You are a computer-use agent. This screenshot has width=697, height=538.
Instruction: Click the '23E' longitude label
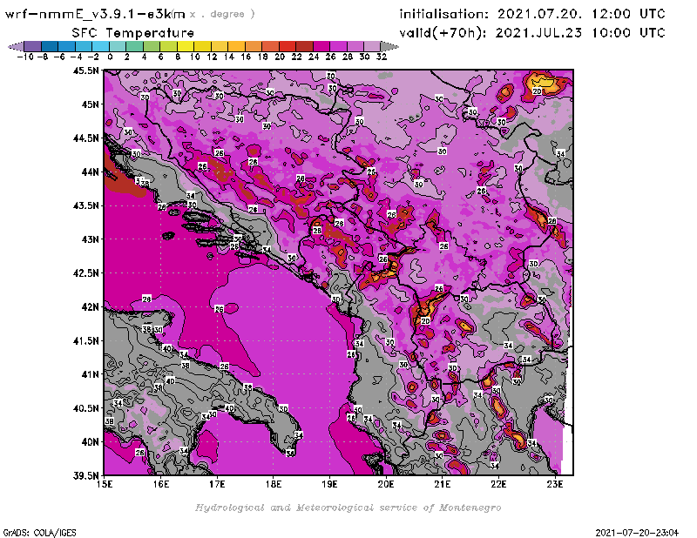[x=555, y=484]
